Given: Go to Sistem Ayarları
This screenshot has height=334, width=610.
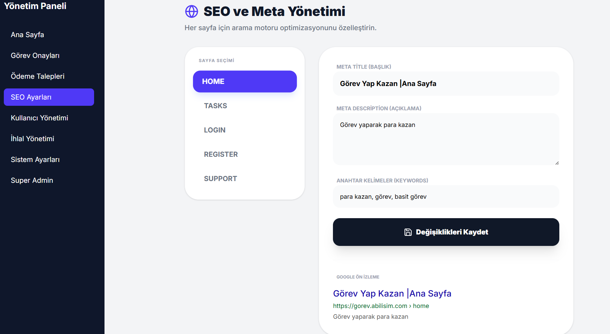Looking at the screenshot, I should (x=35, y=160).
